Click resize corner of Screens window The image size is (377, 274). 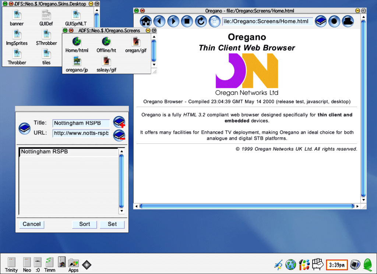pyautogui.click(x=154, y=71)
